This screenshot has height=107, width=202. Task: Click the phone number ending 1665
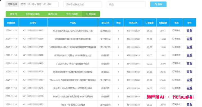[x=133, y=47]
